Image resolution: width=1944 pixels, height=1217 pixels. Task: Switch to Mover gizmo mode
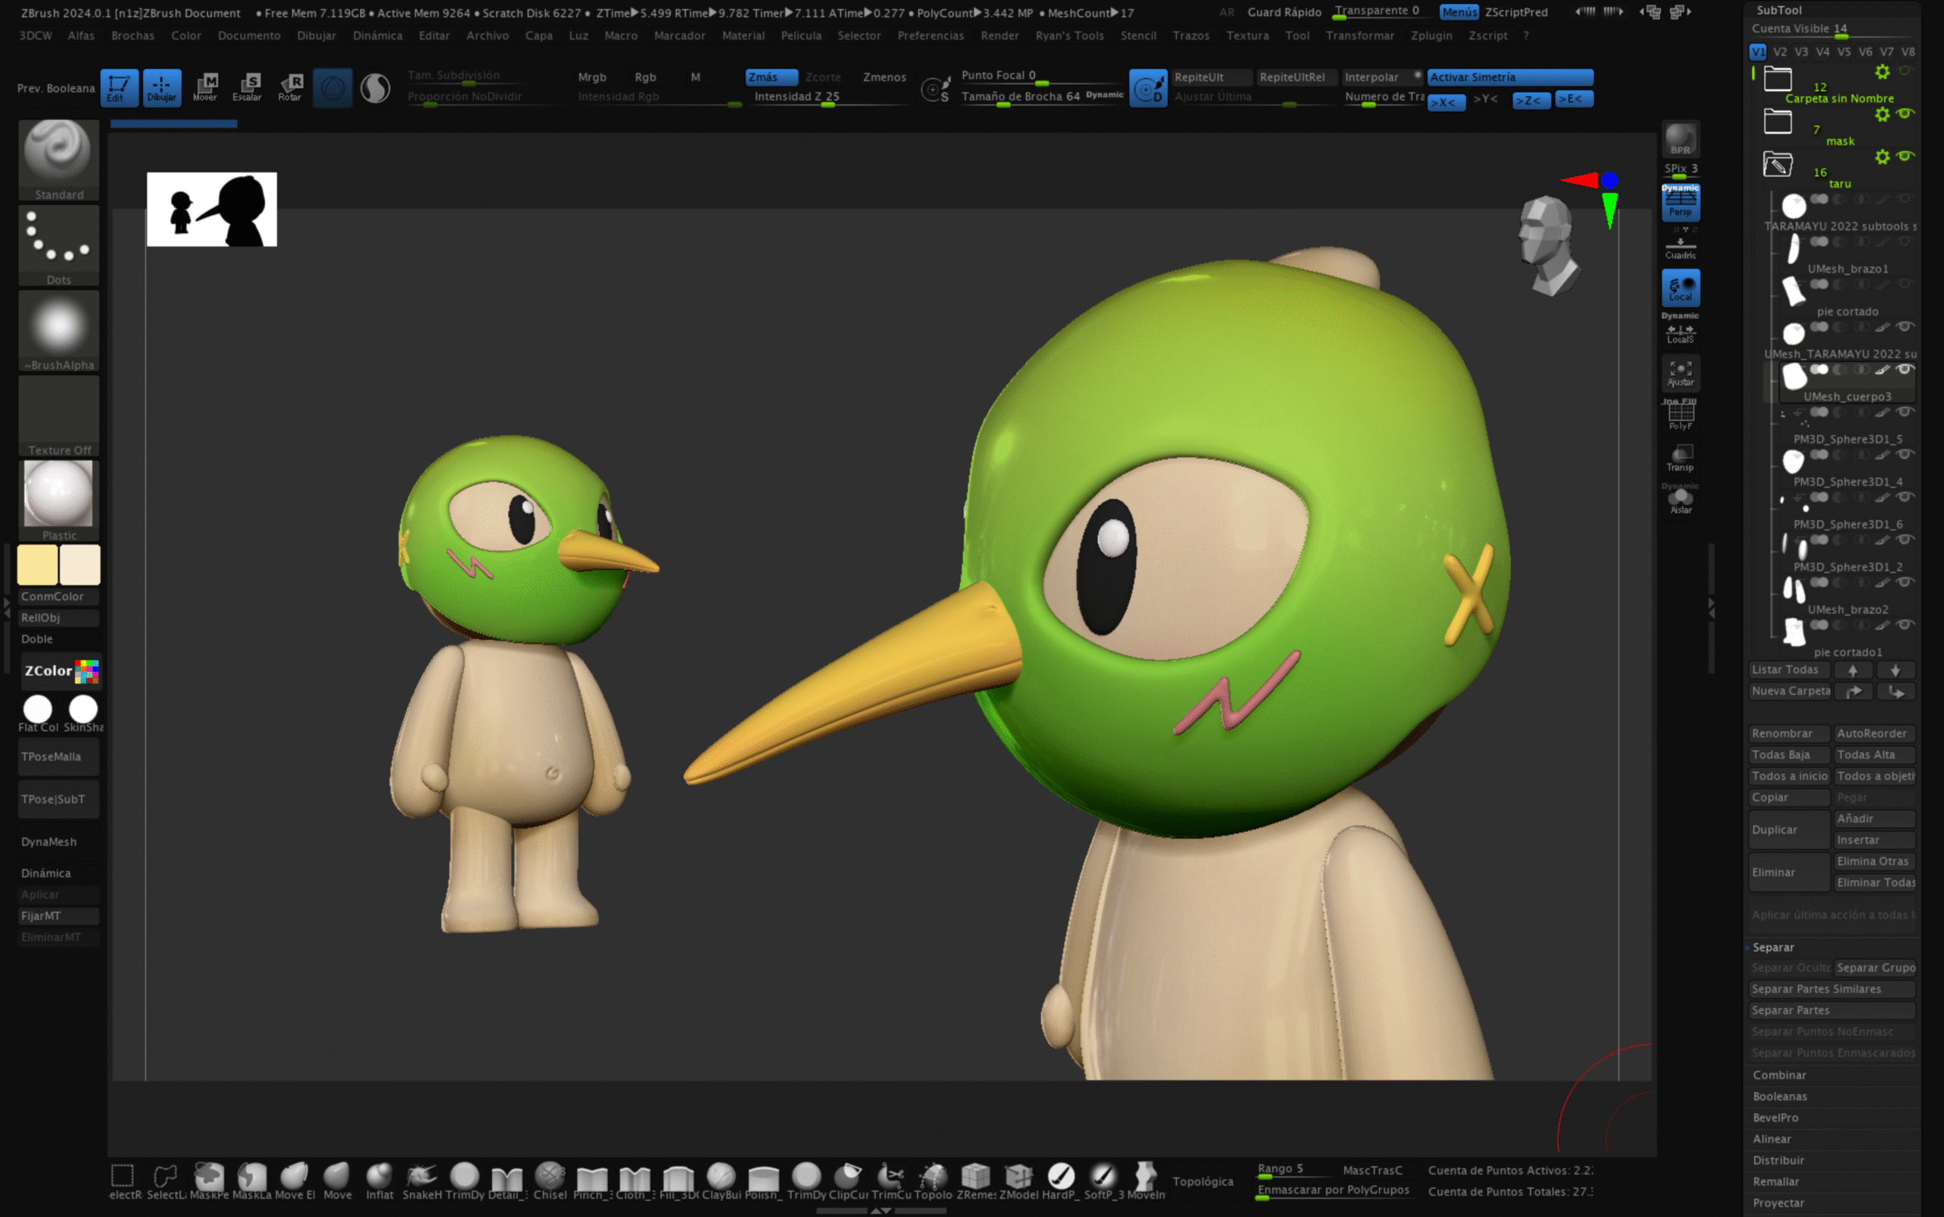(205, 87)
